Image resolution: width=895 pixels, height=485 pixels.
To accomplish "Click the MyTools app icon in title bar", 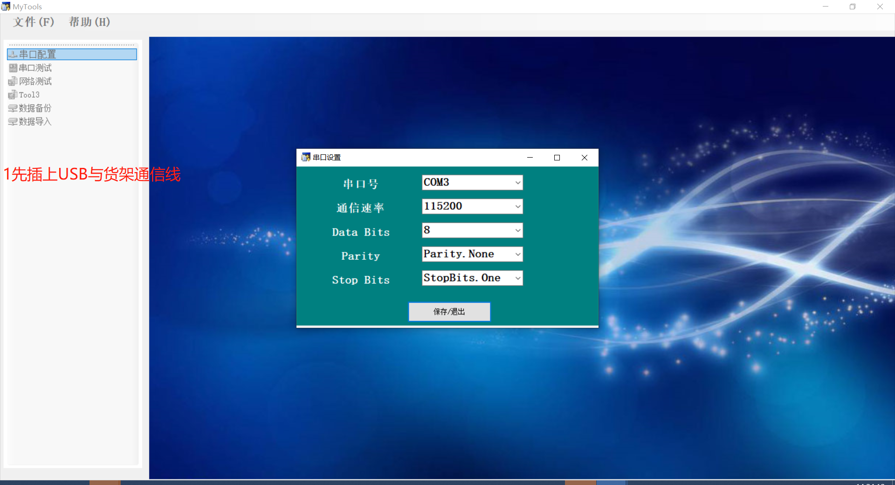I will point(6,7).
